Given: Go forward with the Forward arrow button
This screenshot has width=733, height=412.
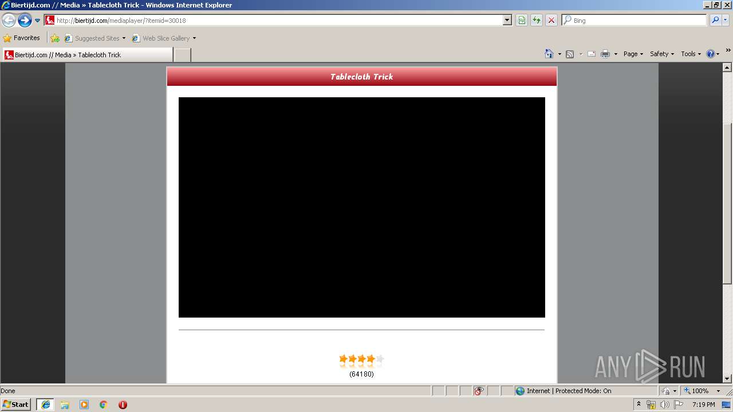Looking at the screenshot, I should [x=25, y=21].
